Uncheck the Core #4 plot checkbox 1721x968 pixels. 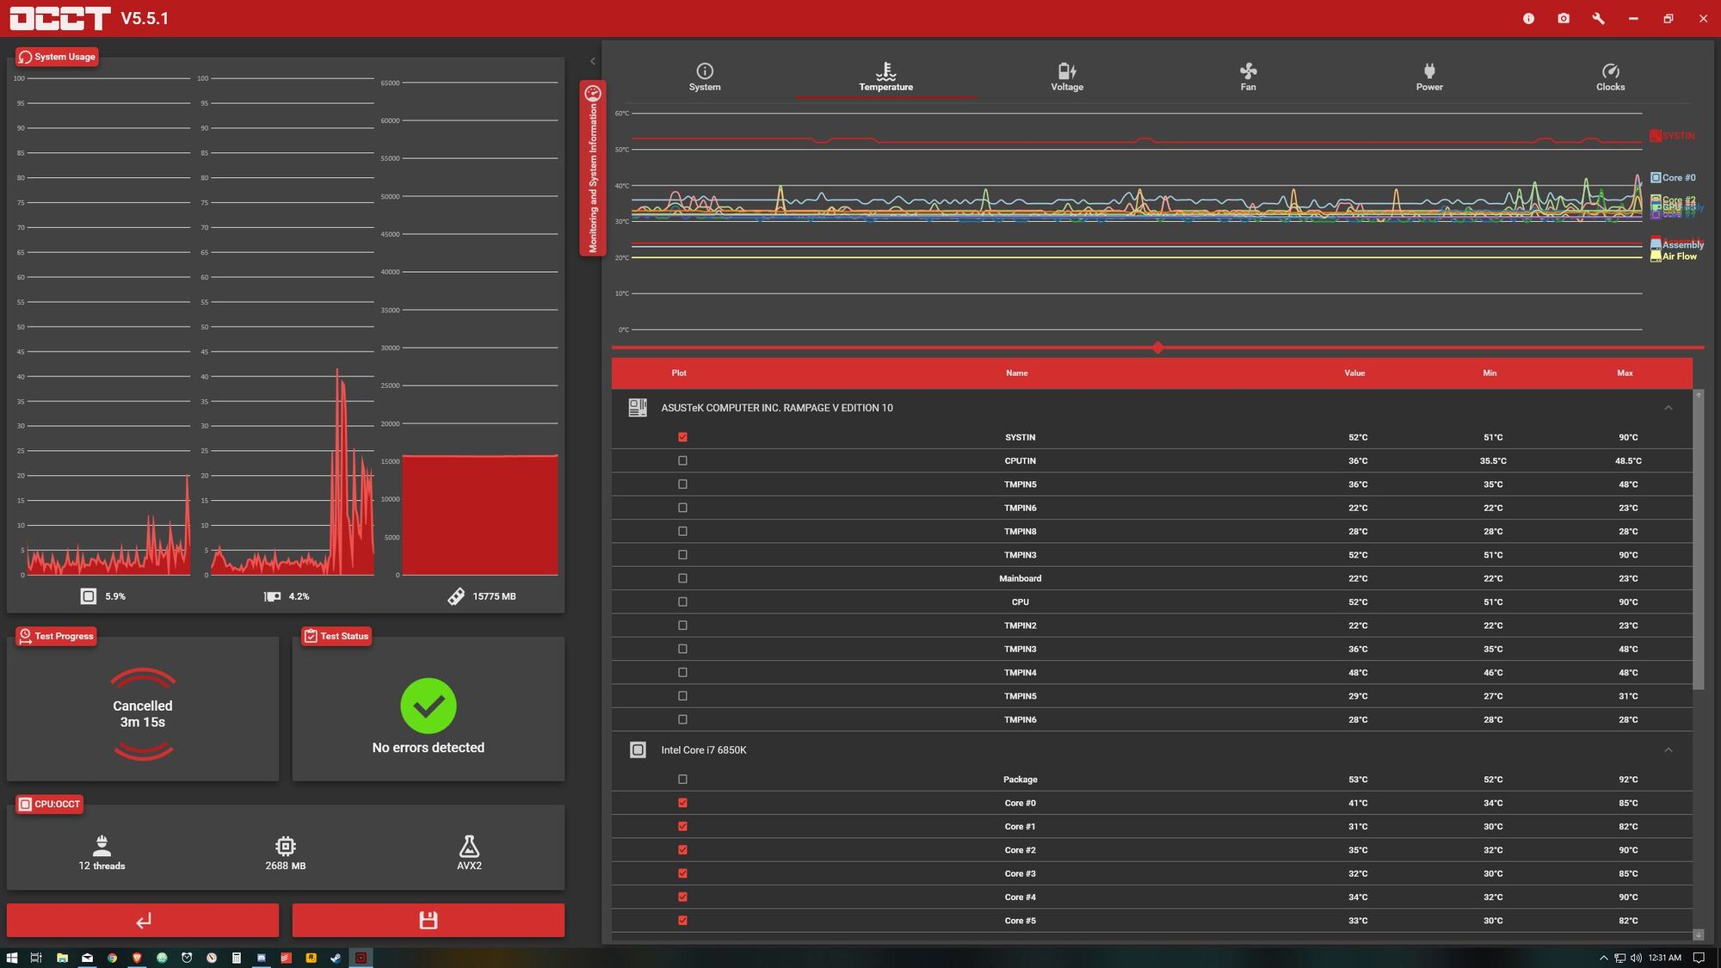point(682,897)
